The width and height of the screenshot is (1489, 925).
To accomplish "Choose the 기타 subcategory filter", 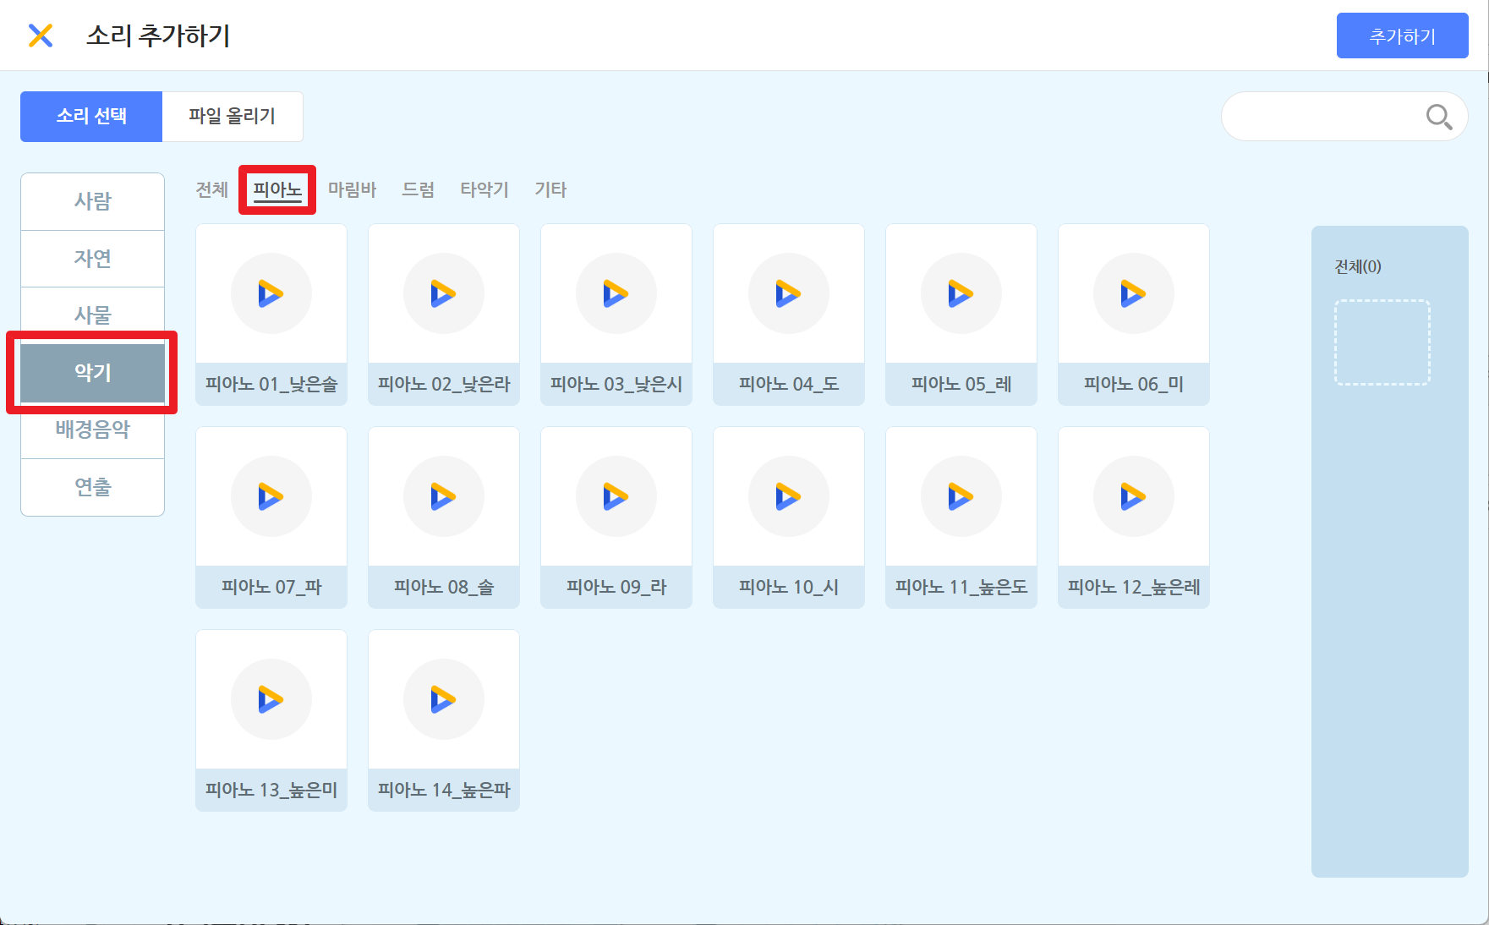I will (x=550, y=189).
